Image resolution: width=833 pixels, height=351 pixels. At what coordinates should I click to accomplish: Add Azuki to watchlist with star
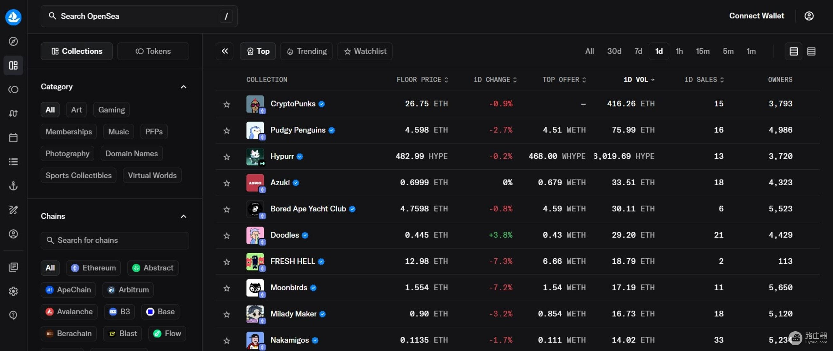[227, 183]
